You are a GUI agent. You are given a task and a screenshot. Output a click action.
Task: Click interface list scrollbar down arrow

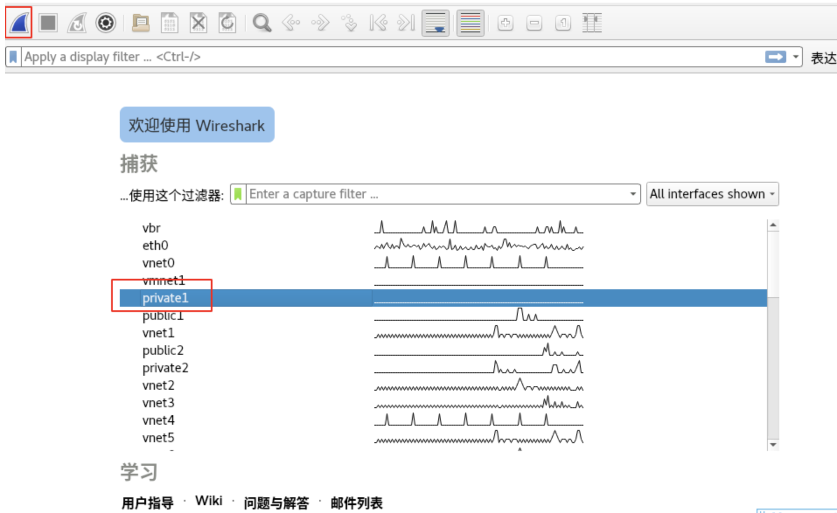click(x=773, y=444)
